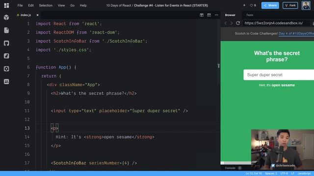
Task: Expand the Console panel
Action: [x=230, y=168]
